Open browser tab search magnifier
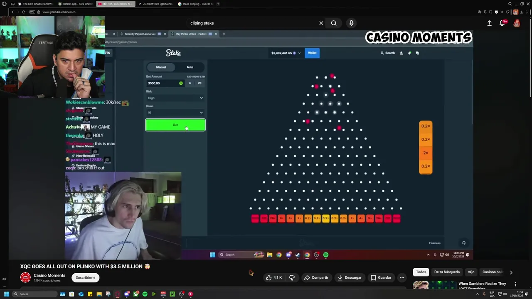 click(510, 4)
